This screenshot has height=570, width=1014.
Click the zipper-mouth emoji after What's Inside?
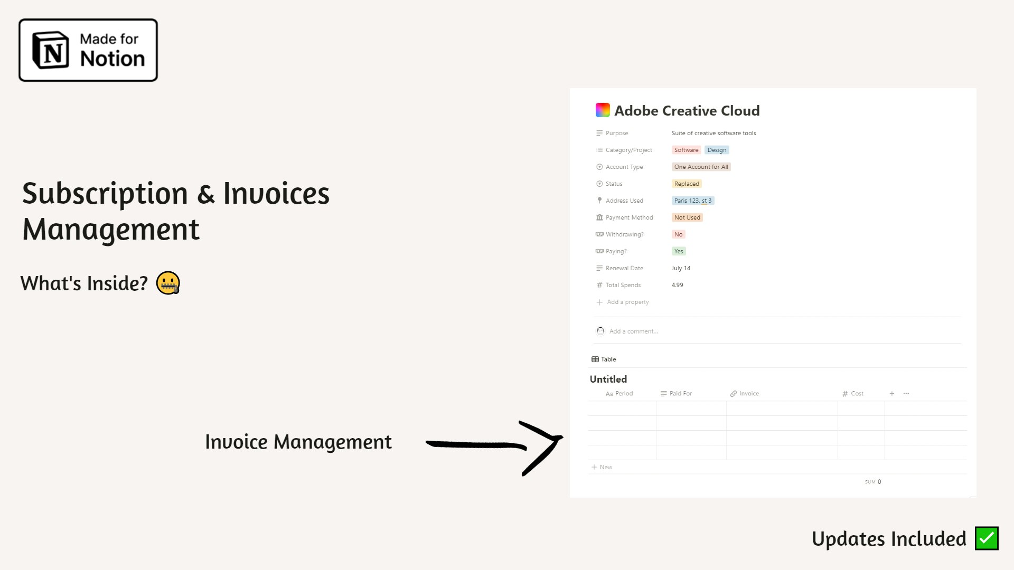[x=168, y=283]
